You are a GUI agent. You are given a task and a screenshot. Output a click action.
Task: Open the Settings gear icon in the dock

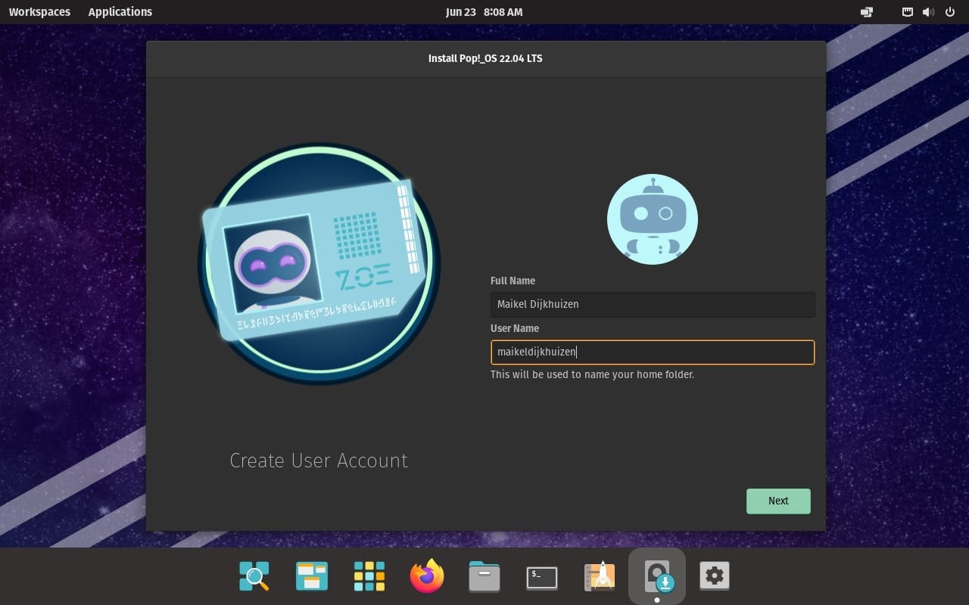point(714,576)
